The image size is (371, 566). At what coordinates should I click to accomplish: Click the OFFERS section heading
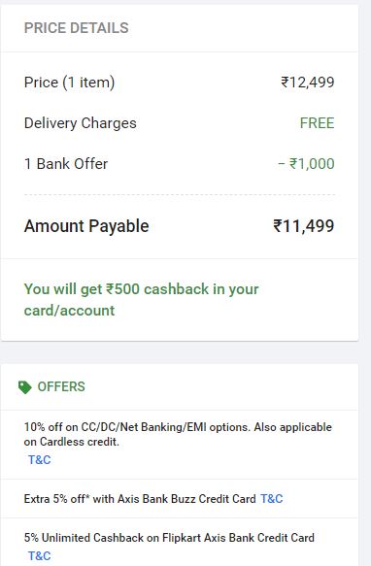(x=61, y=387)
